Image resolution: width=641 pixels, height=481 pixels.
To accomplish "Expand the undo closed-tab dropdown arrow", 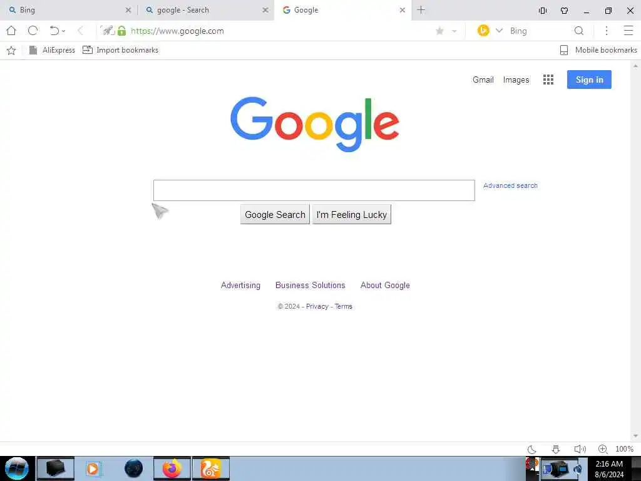I will (63, 31).
